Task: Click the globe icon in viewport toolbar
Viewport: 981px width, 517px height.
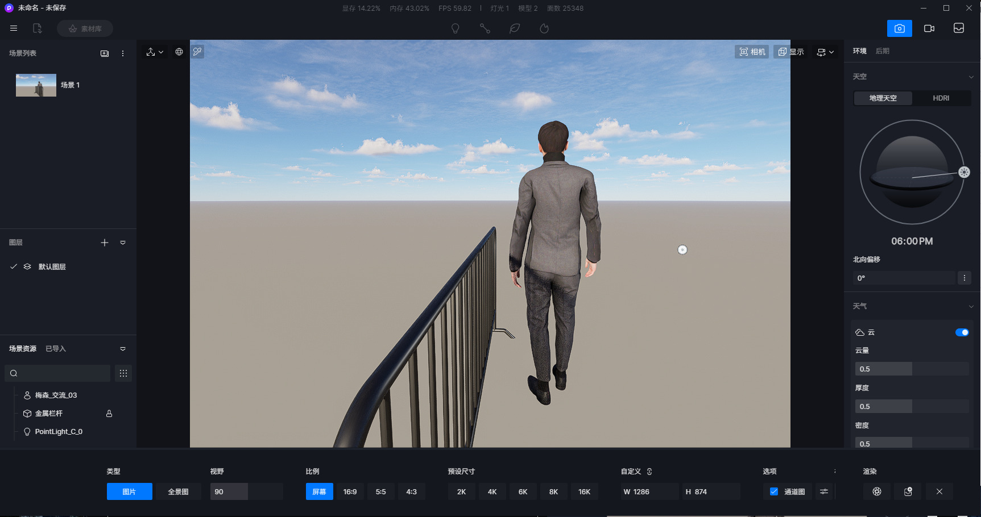Action: coord(179,52)
